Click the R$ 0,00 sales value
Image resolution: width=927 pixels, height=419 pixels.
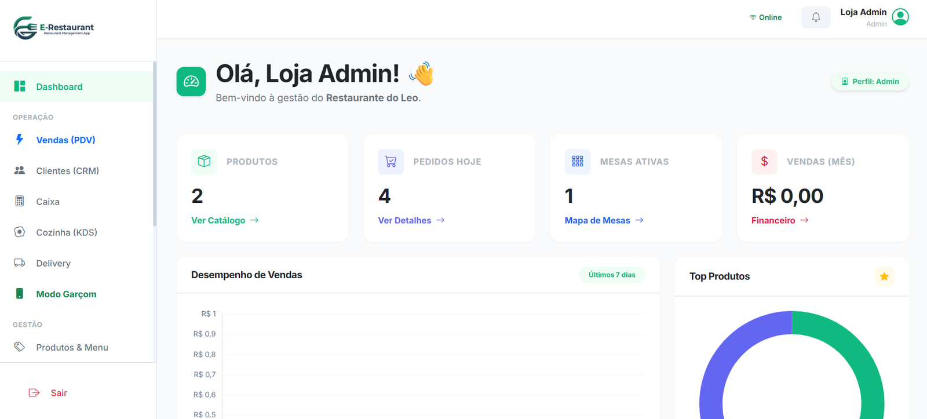pyautogui.click(x=787, y=196)
